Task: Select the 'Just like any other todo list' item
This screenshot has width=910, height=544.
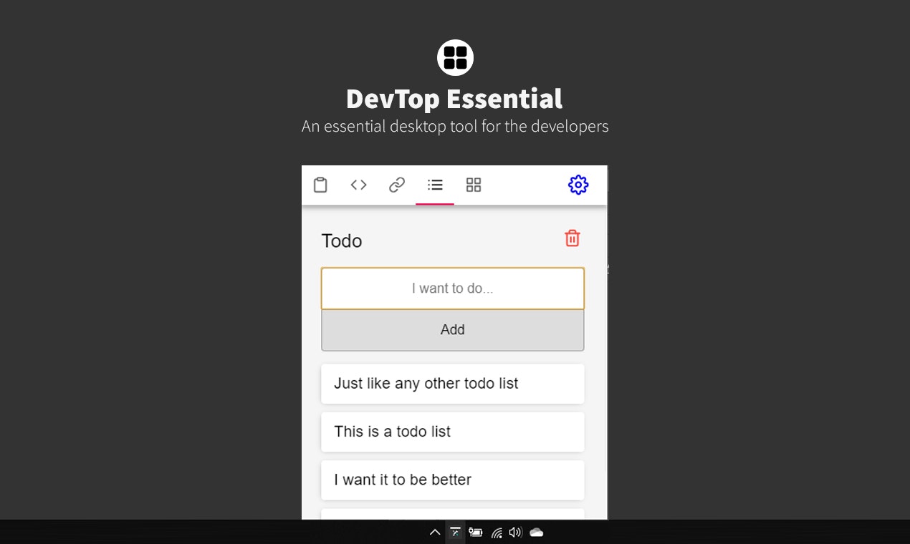Action: click(x=453, y=384)
